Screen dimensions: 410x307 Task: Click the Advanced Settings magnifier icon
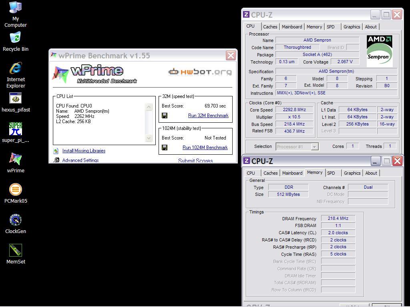pyautogui.click(x=56, y=160)
